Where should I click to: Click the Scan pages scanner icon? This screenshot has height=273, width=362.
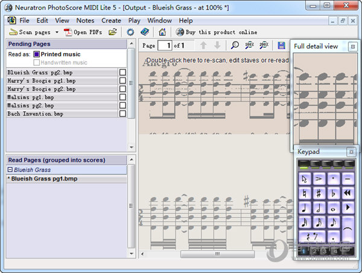pos(13,32)
